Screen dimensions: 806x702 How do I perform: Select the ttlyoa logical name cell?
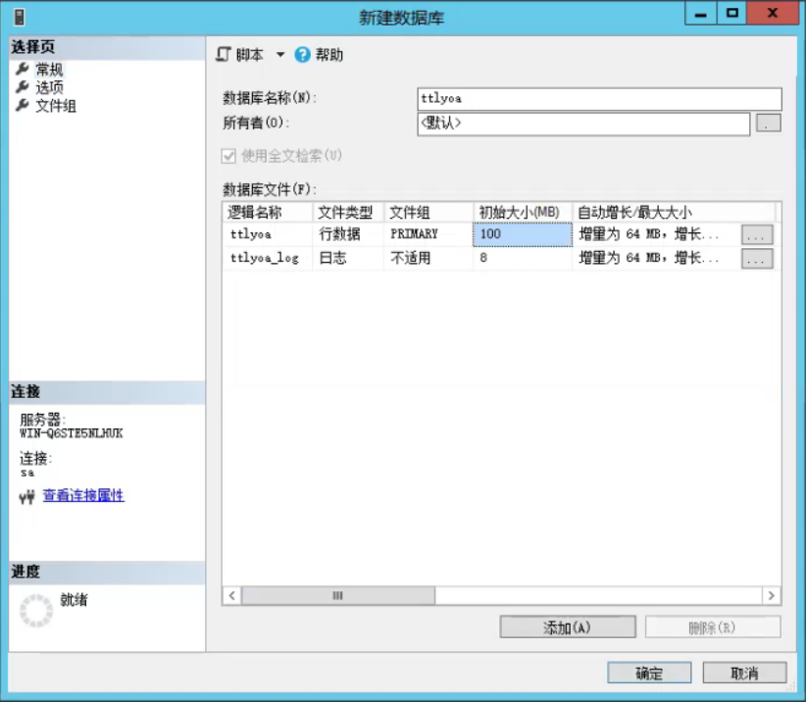point(268,234)
